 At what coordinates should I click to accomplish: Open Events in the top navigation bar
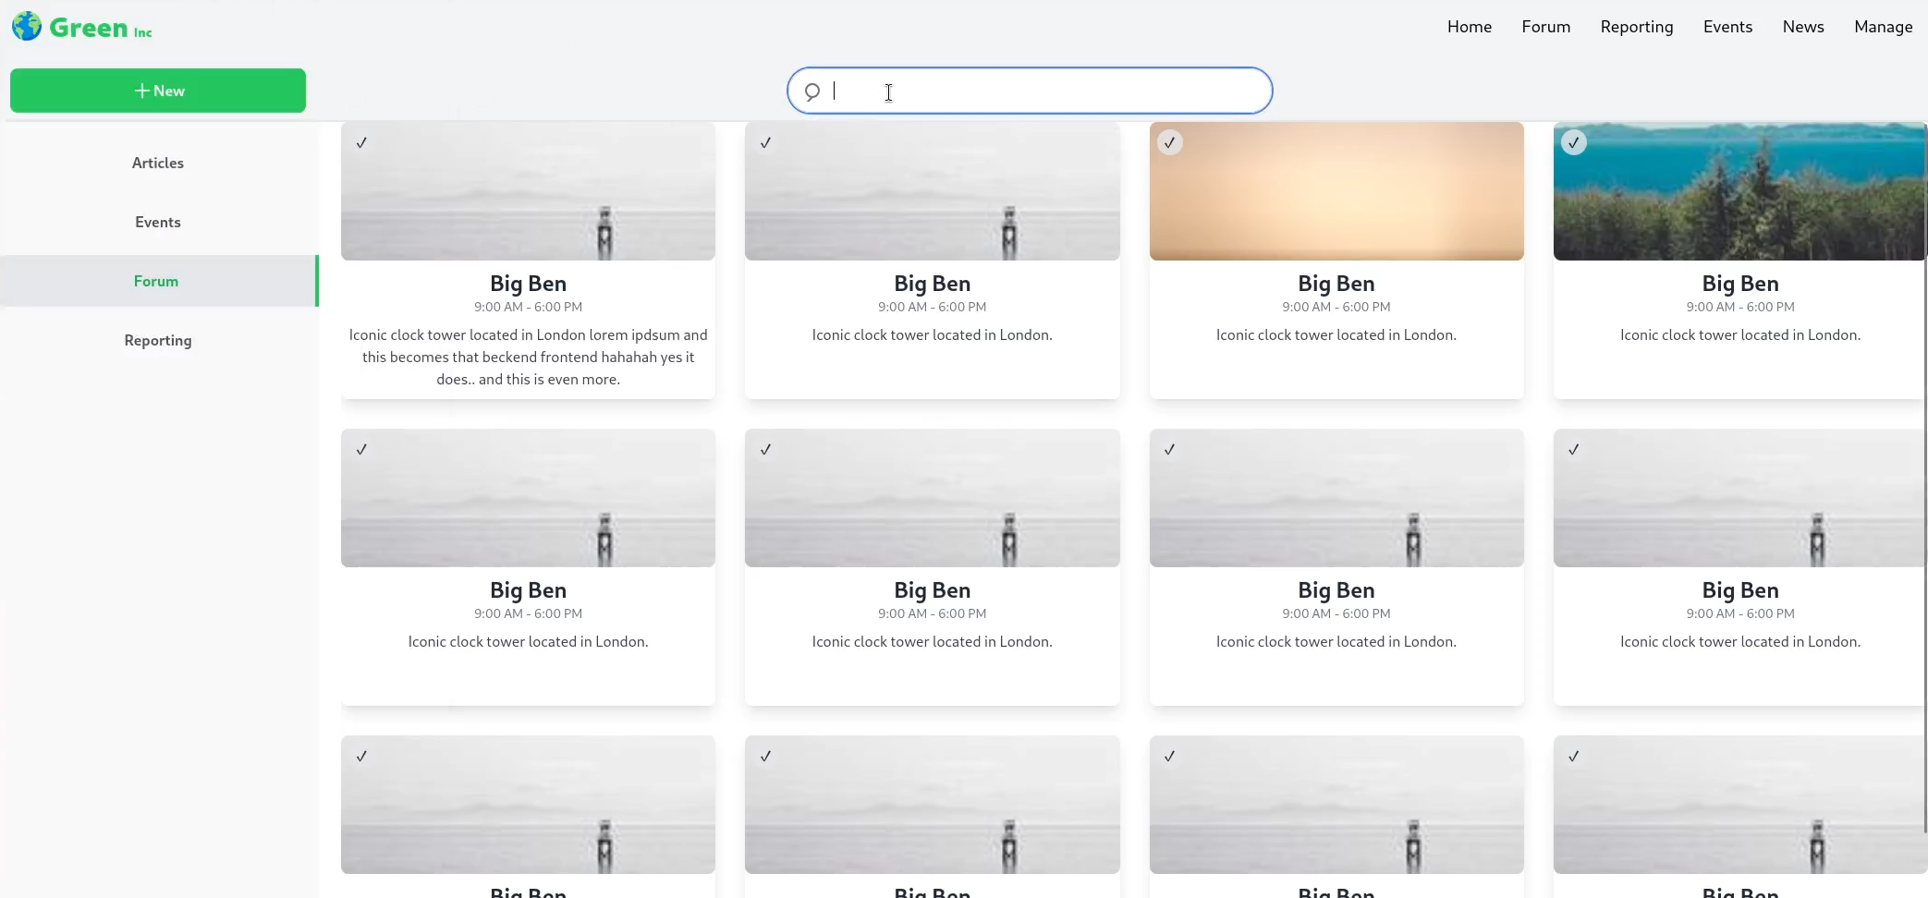click(1727, 27)
